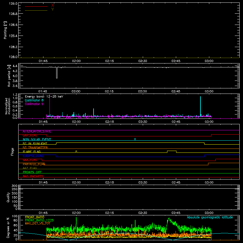Click the 4.4 tick label on Roll period axis
243x243 pixels.
click(x=15, y=66)
